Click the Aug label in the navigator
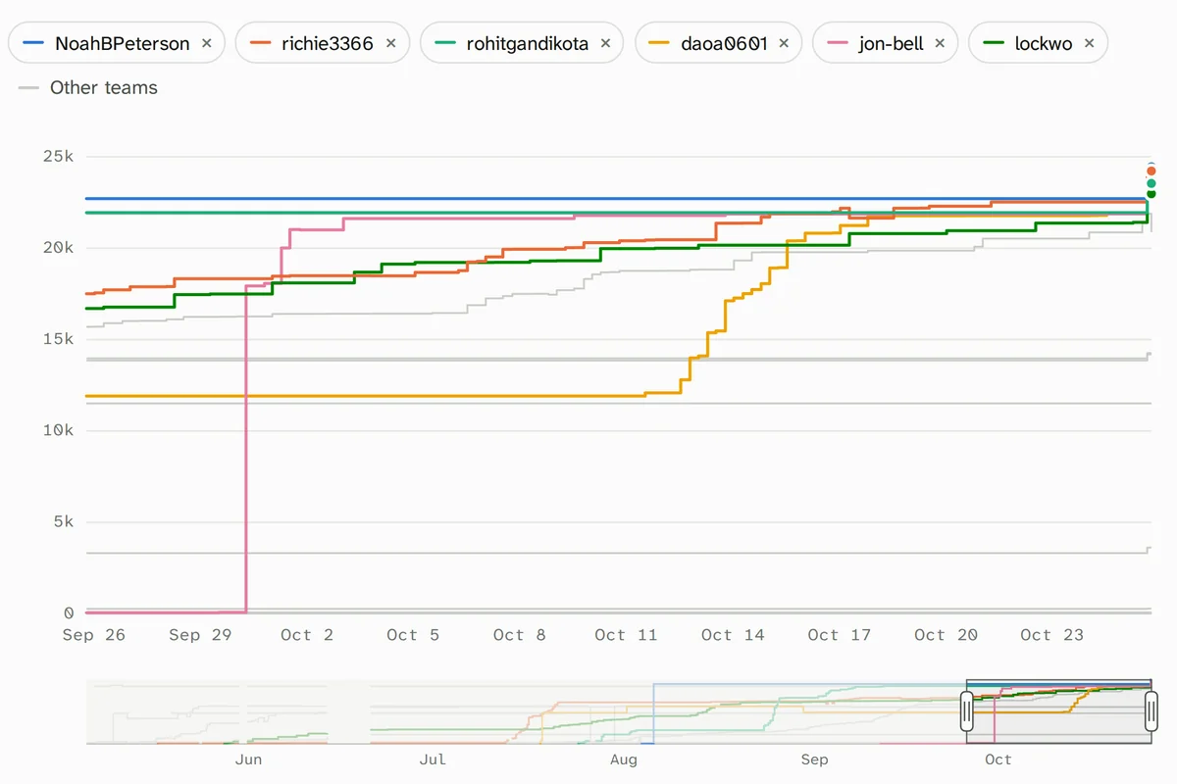This screenshot has height=784, width=1177. pos(624,759)
